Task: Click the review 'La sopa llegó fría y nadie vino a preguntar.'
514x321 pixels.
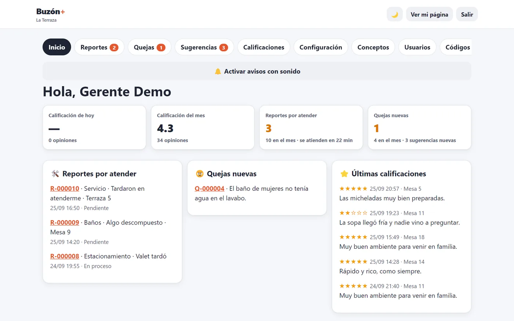Action: click(x=399, y=223)
